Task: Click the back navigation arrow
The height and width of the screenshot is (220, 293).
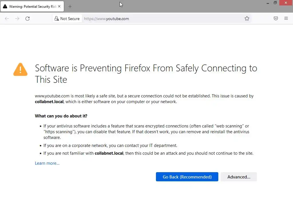Action: [x=7, y=19]
